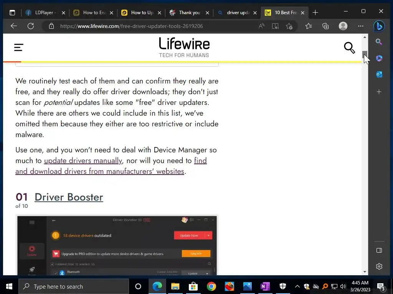Open OneNote from the taskbar
Viewport: 393px width, 294px height.
pos(265,286)
